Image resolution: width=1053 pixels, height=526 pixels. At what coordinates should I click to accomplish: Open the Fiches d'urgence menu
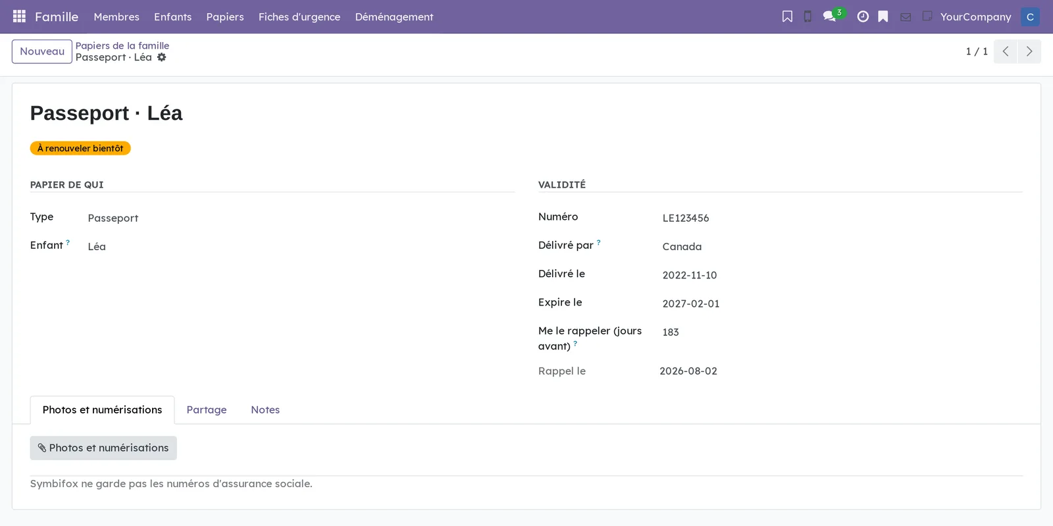[x=299, y=16]
